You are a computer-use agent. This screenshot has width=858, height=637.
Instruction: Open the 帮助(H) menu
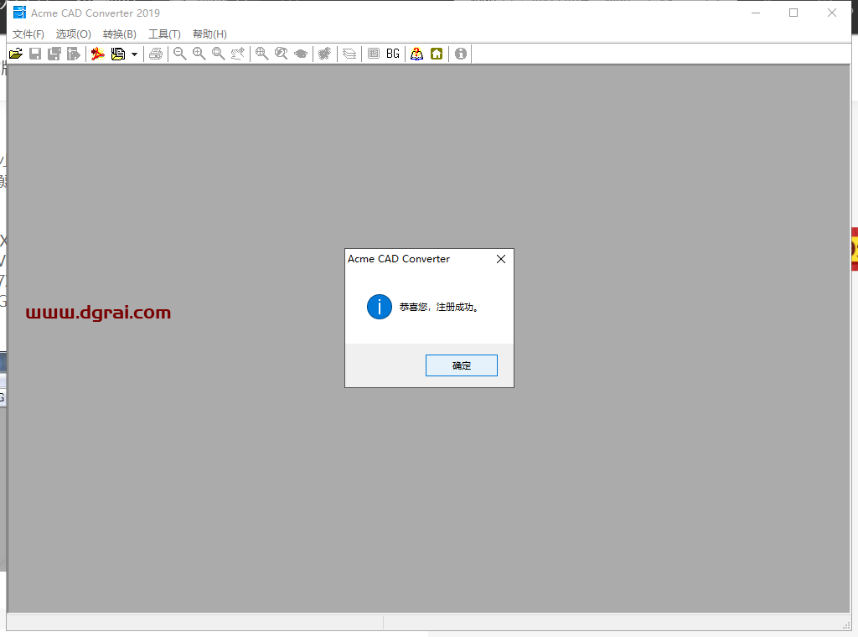pyautogui.click(x=209, y=34)
